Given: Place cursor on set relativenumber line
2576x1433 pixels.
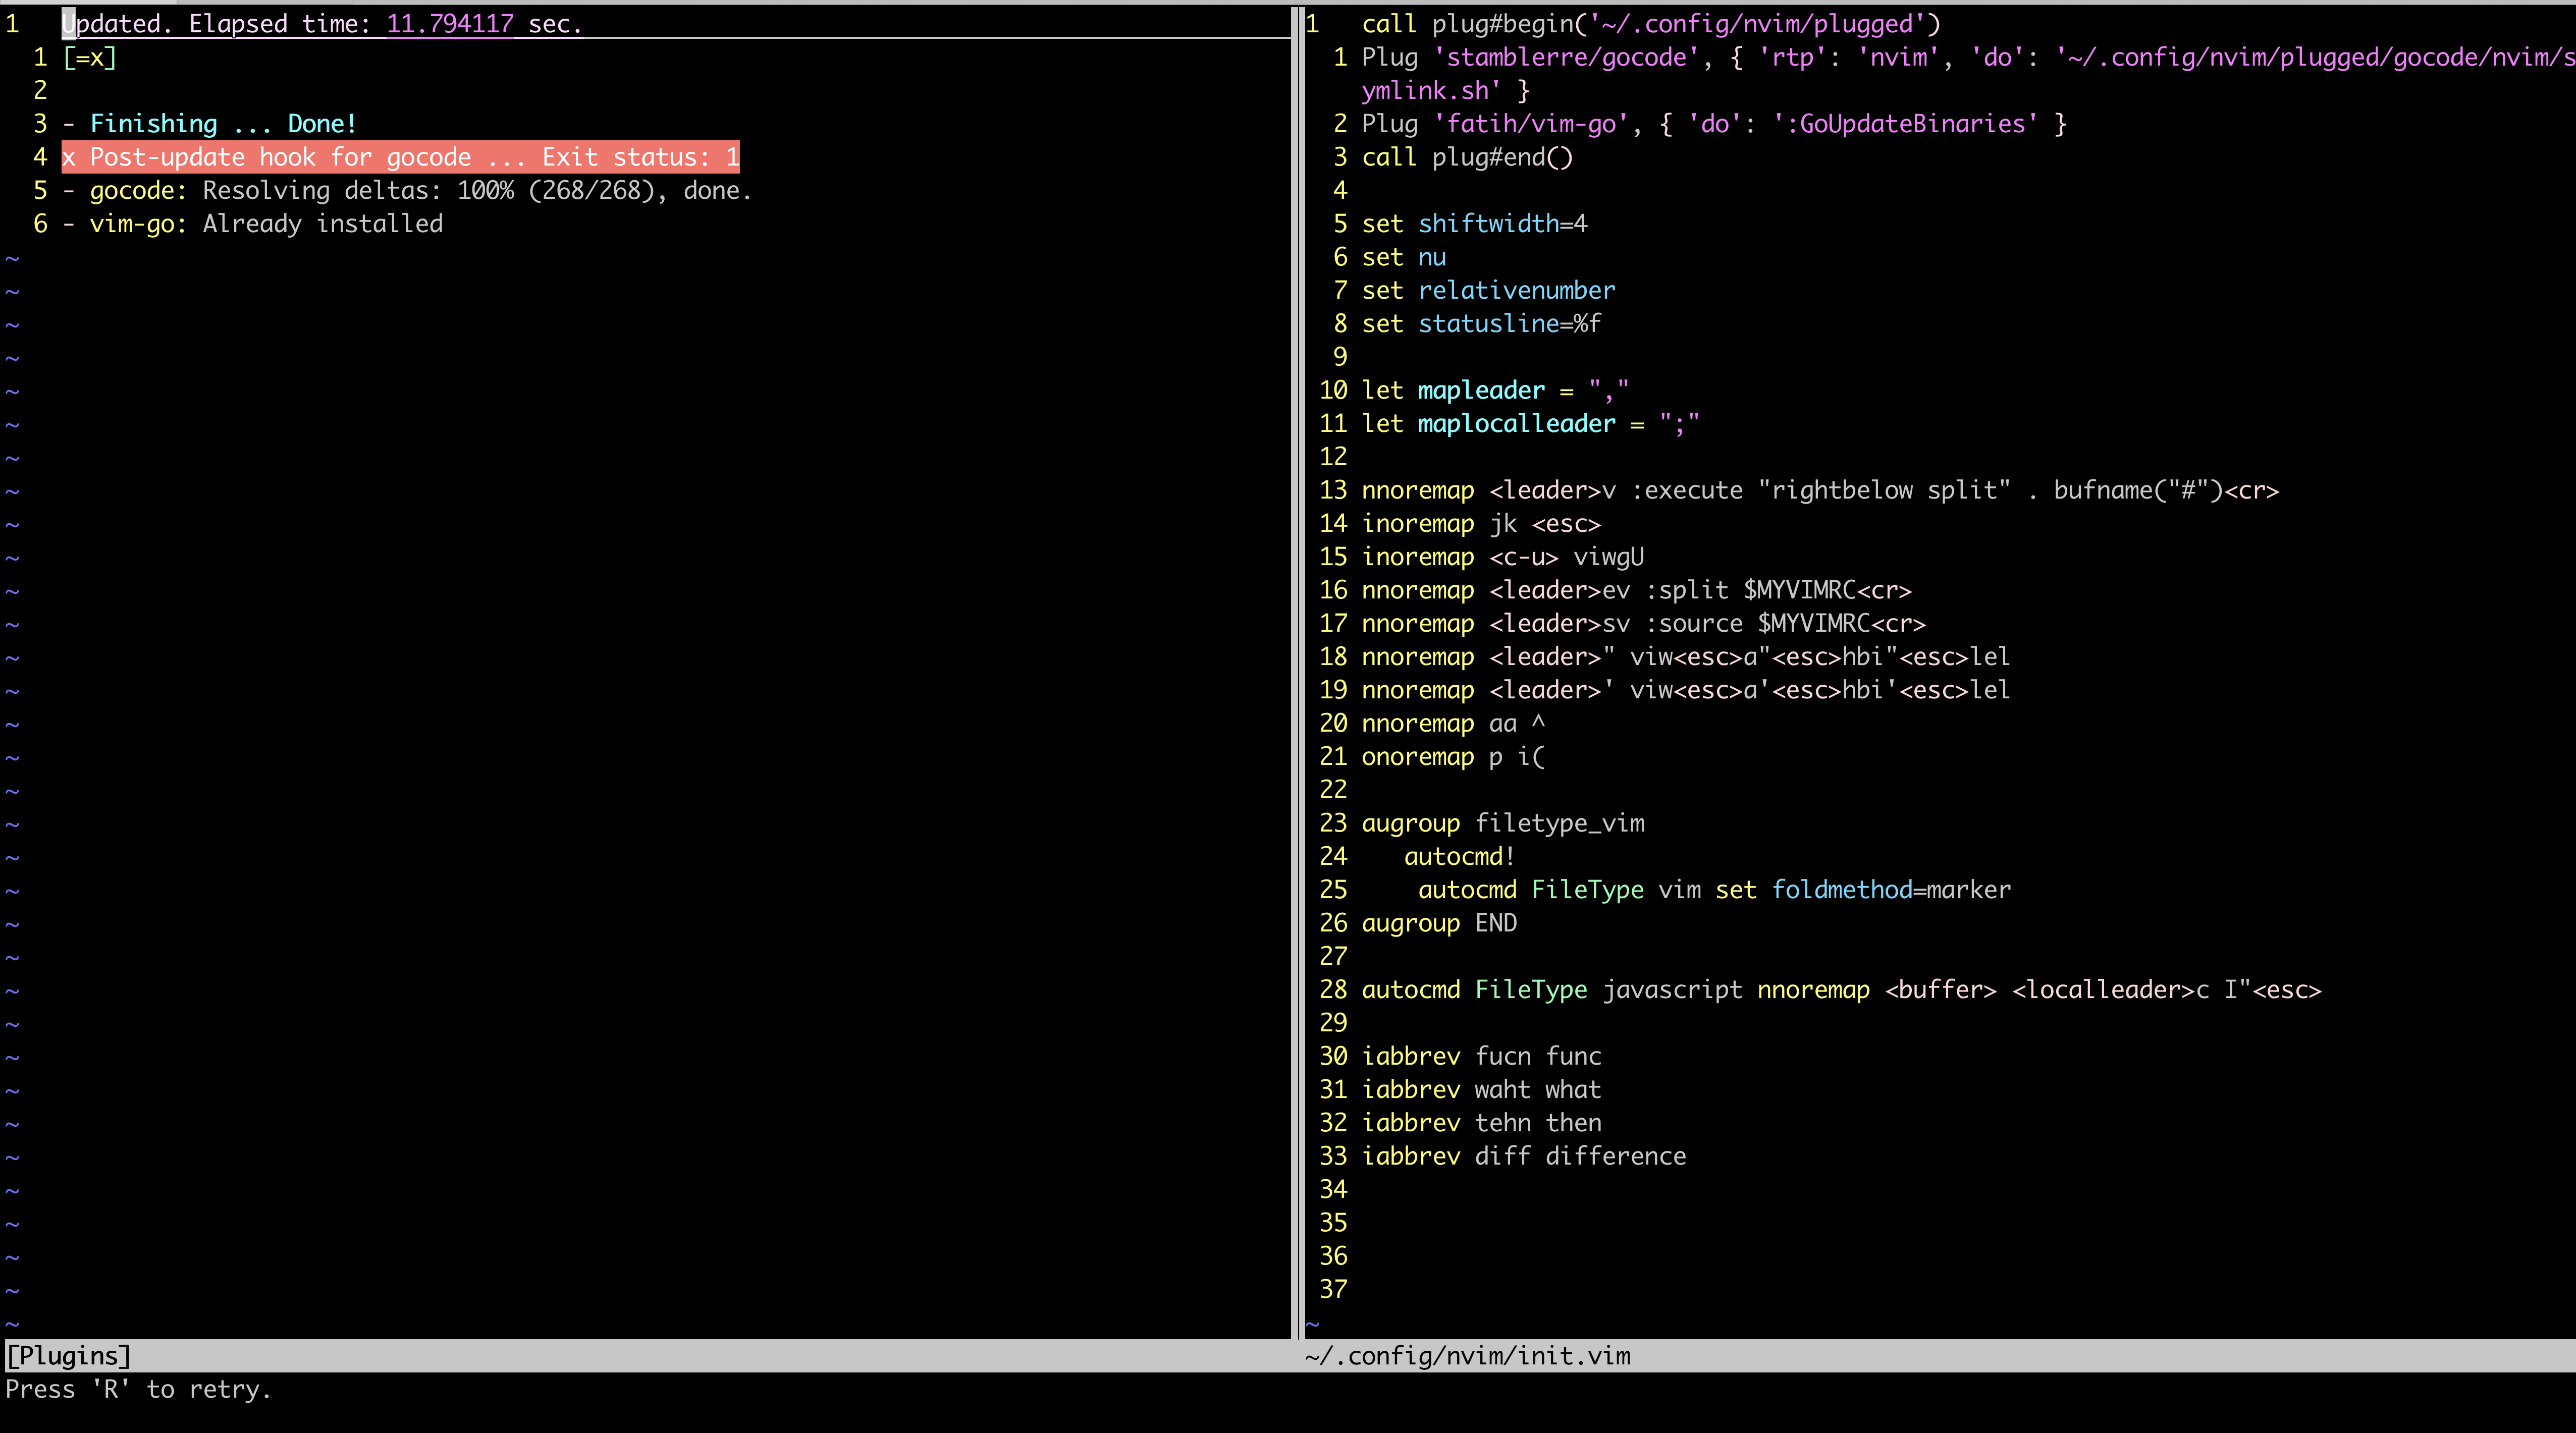Looking at the screenshot, I should 1487,291.
